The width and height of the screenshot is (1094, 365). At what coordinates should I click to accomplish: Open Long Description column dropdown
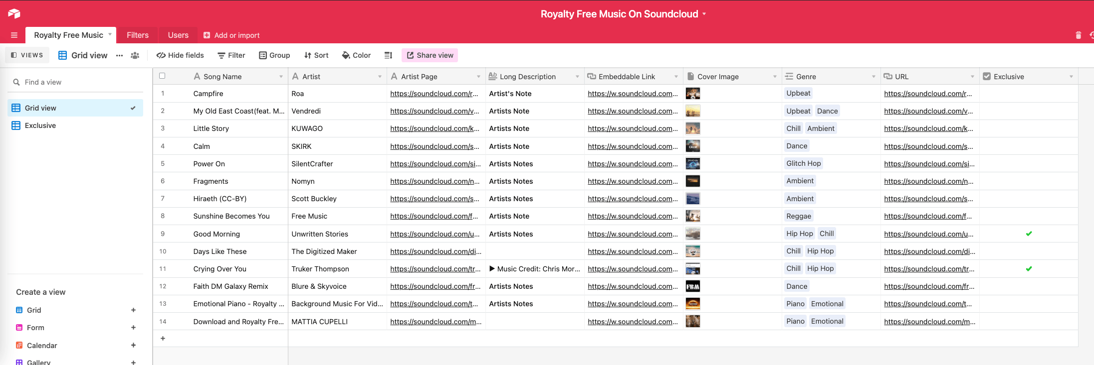577,77
